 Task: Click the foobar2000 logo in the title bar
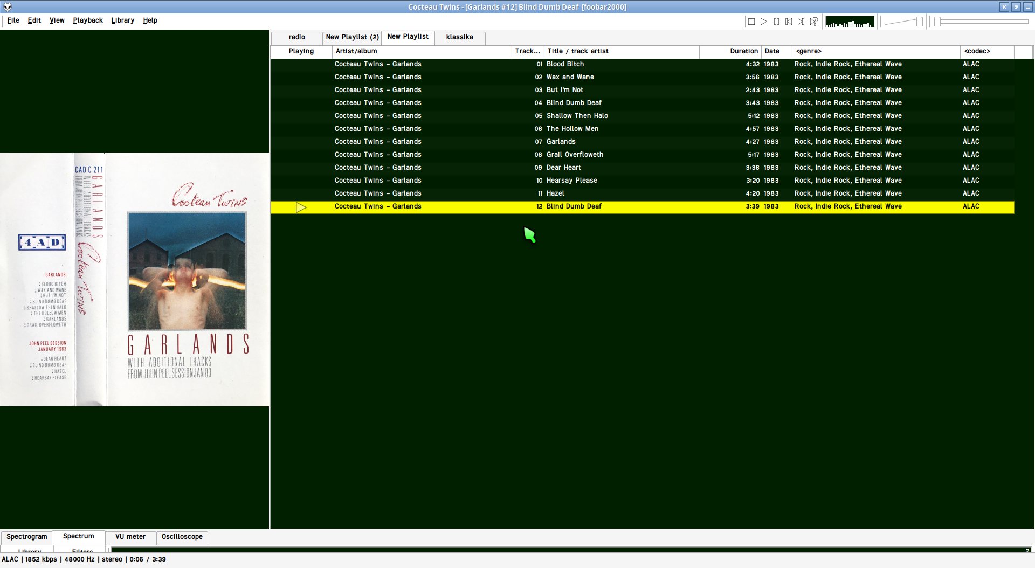click(7, 7)
